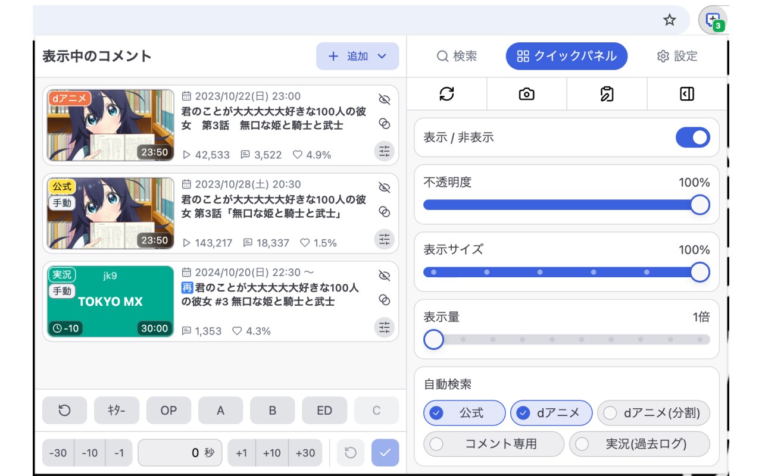Click the A marker button
This screenshot has width=762, height=476.
[220, 411]
